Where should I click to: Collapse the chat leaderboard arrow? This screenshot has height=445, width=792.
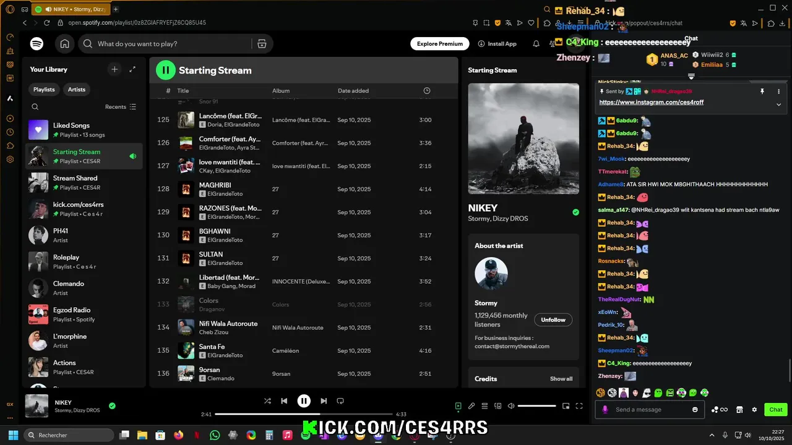pyautogui.click(x=691, y=77)
